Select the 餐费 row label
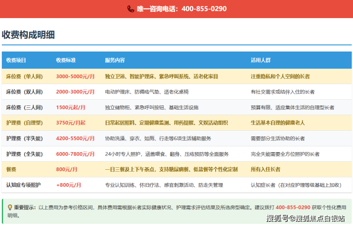This screenshot has width=353, height=226. [x=11, y=169]
